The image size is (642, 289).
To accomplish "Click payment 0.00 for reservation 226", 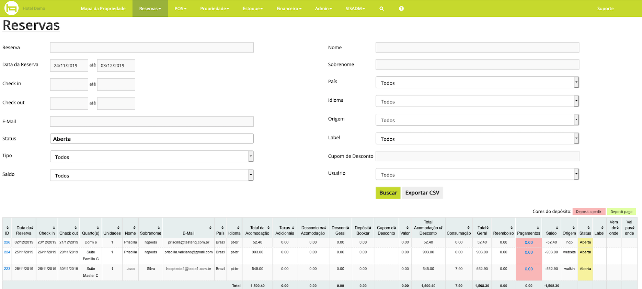I will pyautogui.click(x=529, y=242).
